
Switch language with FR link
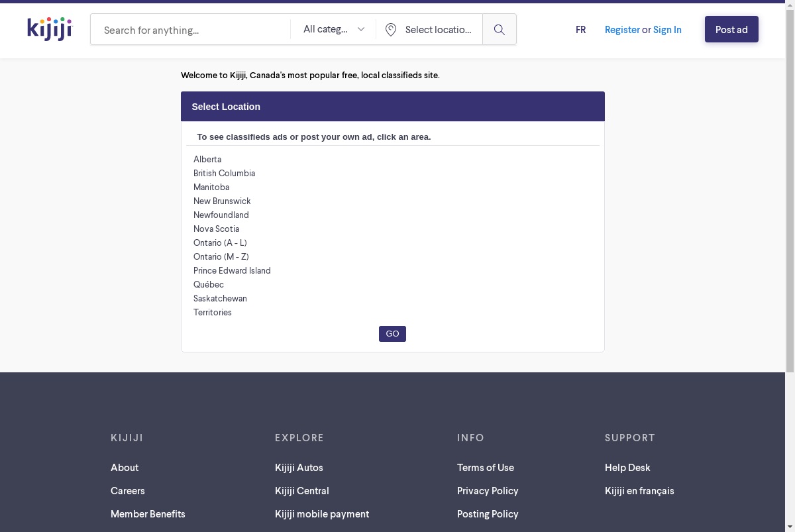point(581,30)
